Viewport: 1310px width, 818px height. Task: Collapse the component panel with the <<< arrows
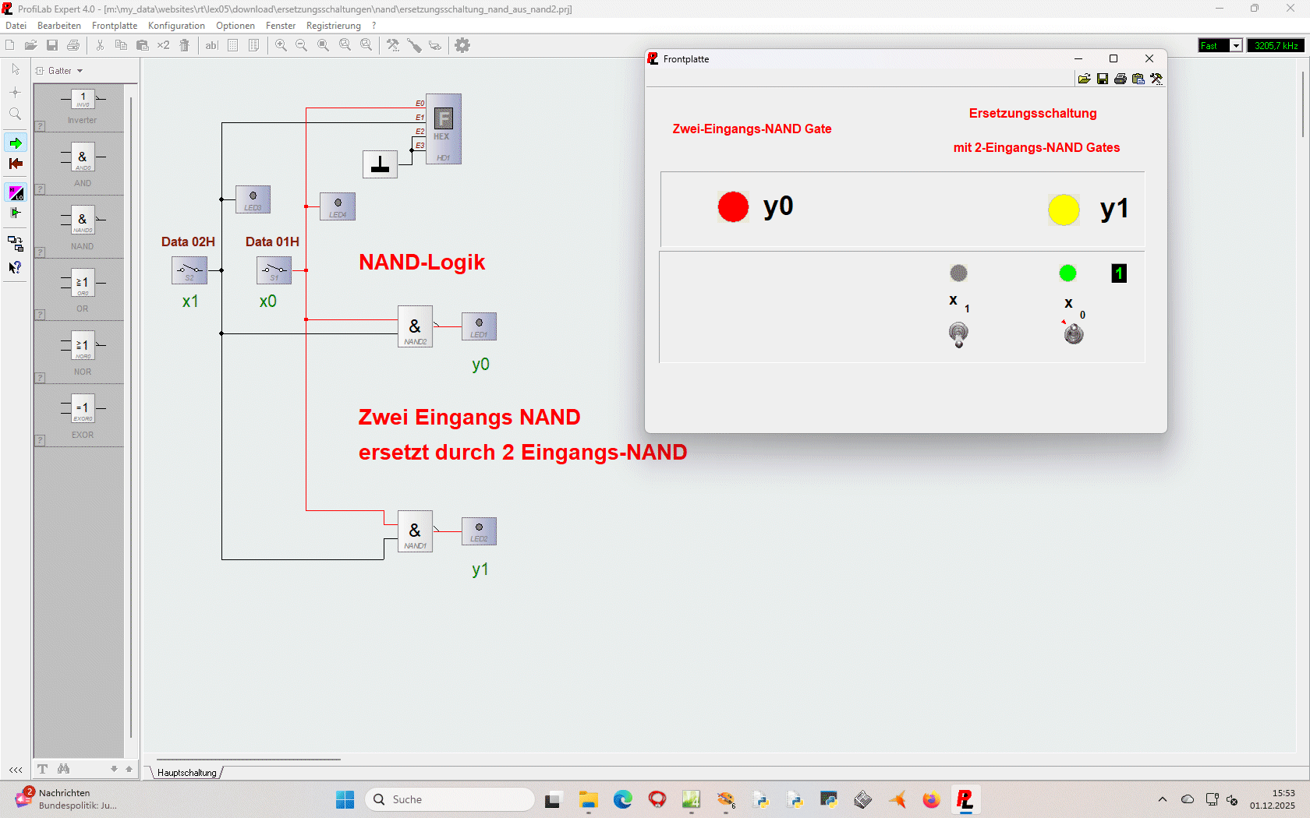pyautogui.click(x=16, y=770)
